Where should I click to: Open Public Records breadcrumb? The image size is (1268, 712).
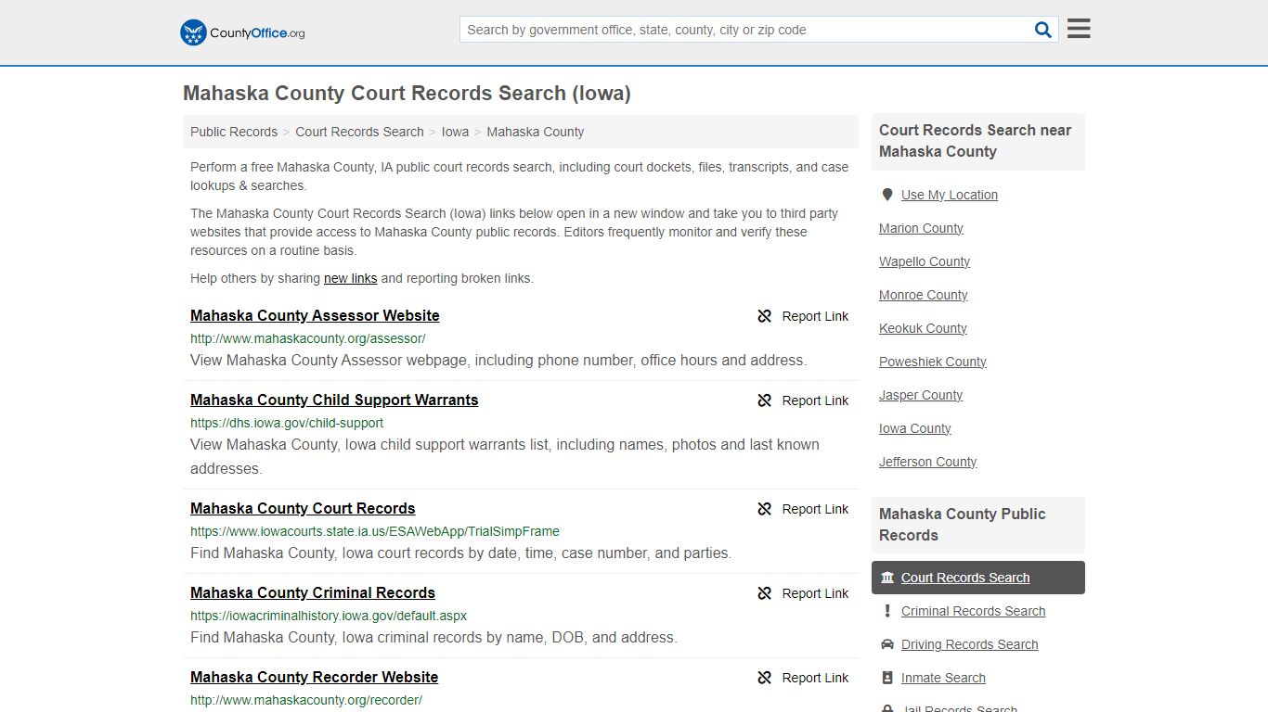[234, 132]
